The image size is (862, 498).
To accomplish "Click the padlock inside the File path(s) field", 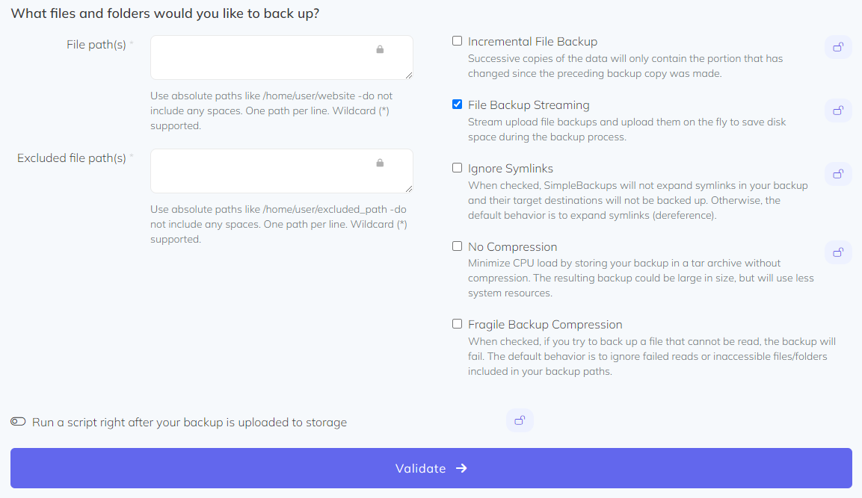I will coord(380,49).
